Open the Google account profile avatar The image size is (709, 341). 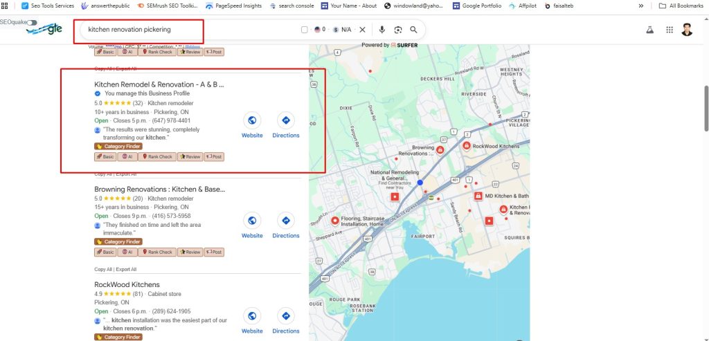687,30
